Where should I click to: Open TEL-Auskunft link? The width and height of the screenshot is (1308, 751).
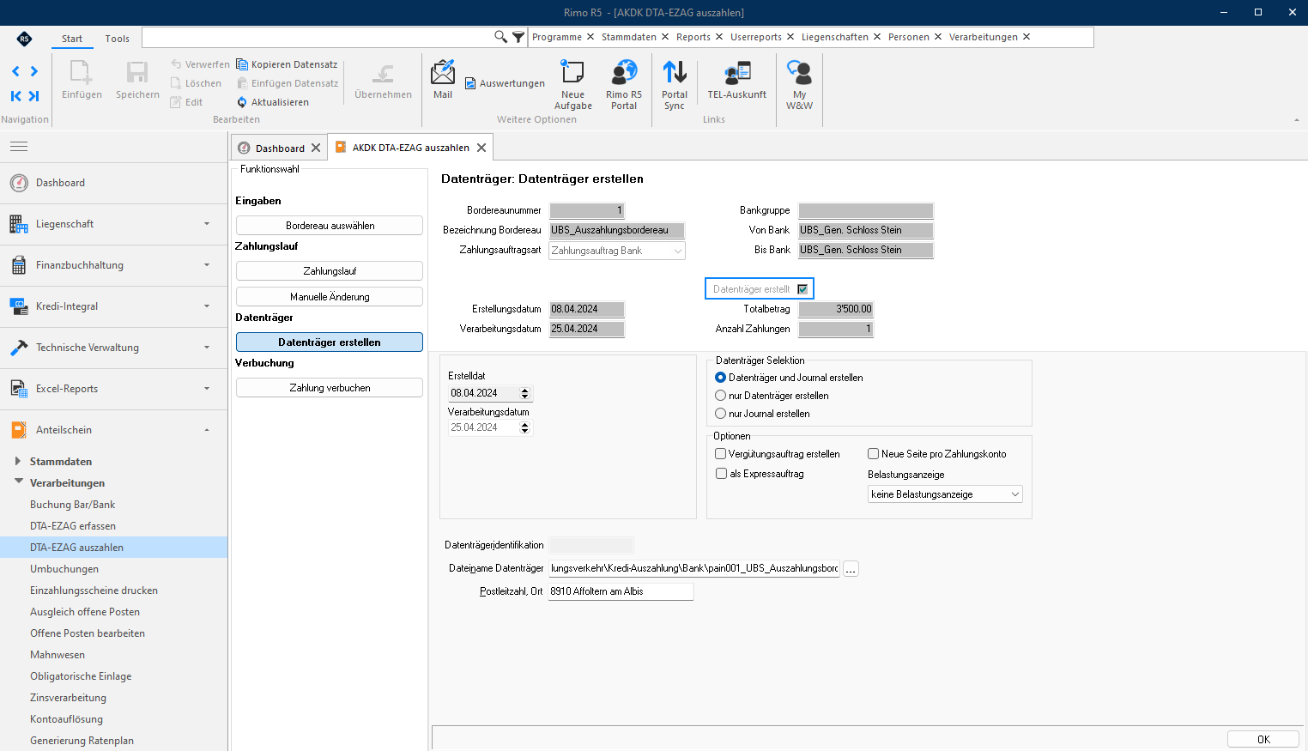click(736, 80)
